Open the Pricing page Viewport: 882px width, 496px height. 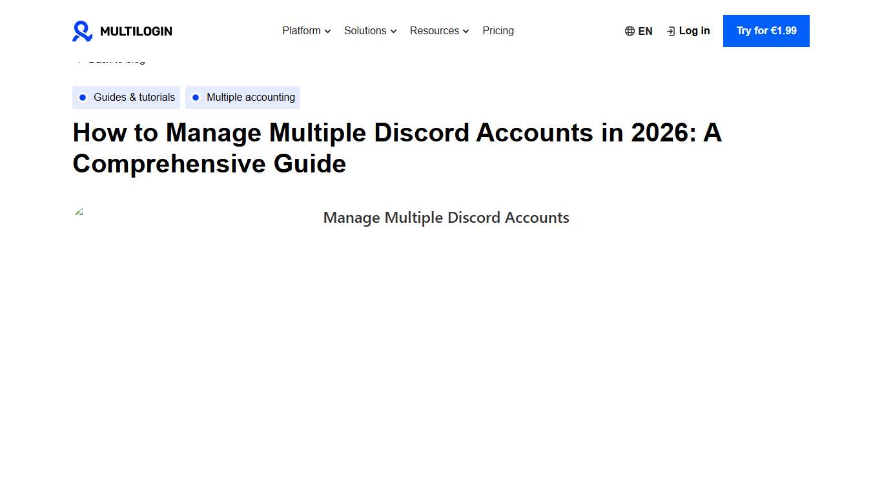tap(498, 30)
